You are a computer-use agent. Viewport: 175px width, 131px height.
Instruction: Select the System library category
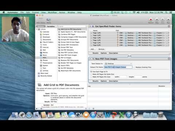[x=45, y=65]
